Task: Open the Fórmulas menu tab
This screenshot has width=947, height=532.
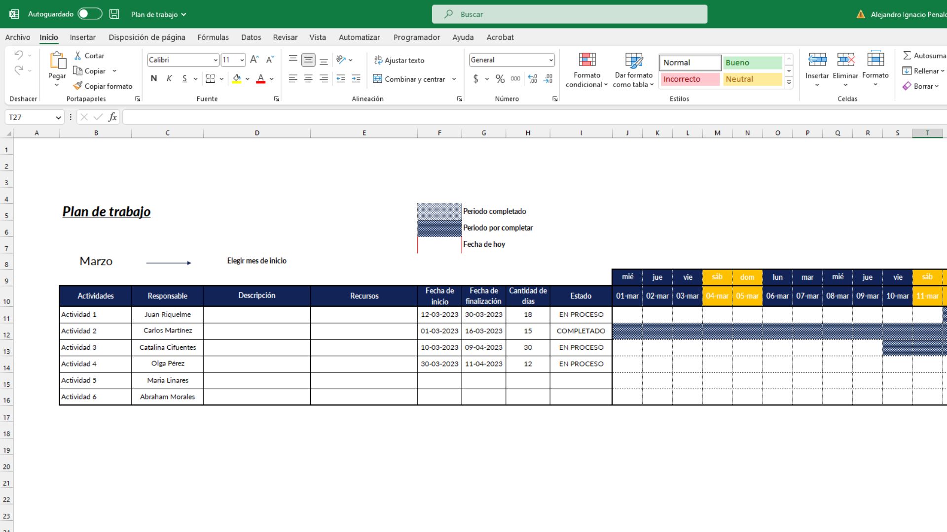Action: click(x=212, y=37)
